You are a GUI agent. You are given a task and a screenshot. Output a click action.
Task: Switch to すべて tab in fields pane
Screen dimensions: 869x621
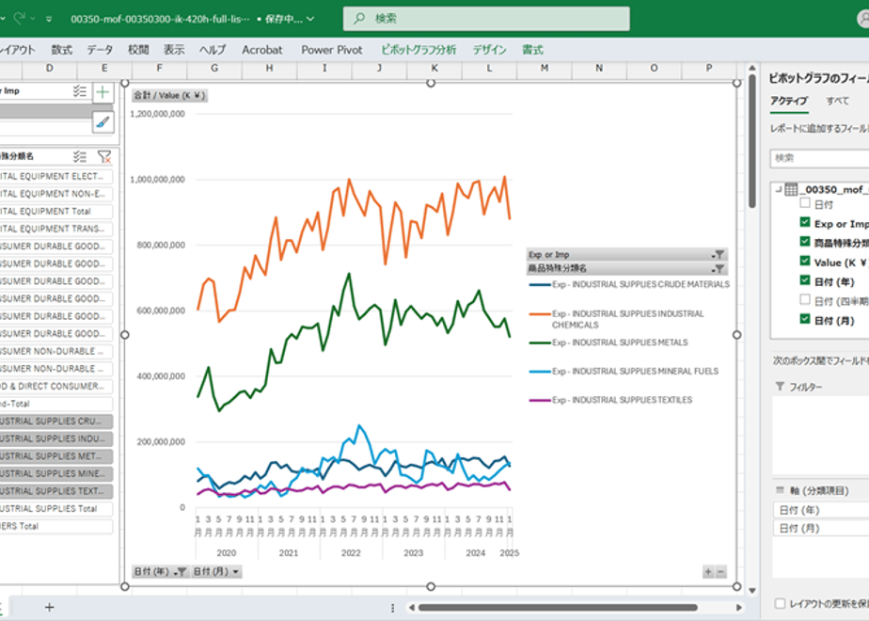tap(837, 101)
